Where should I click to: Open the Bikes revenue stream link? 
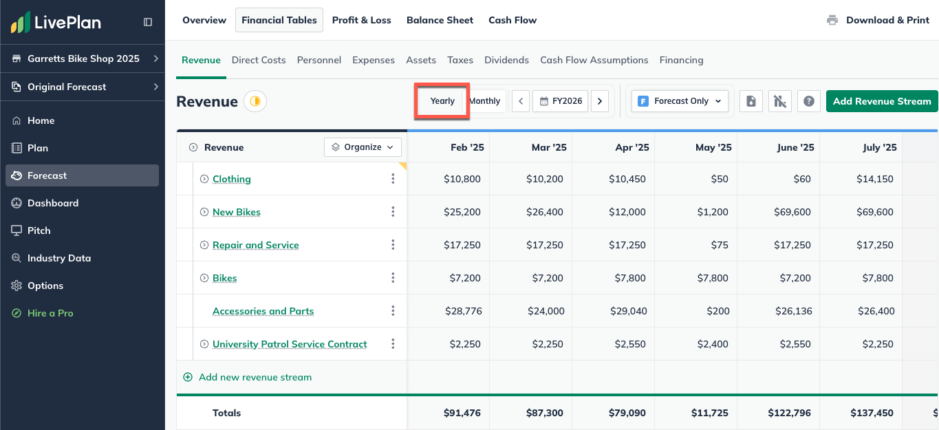(225, 278)
